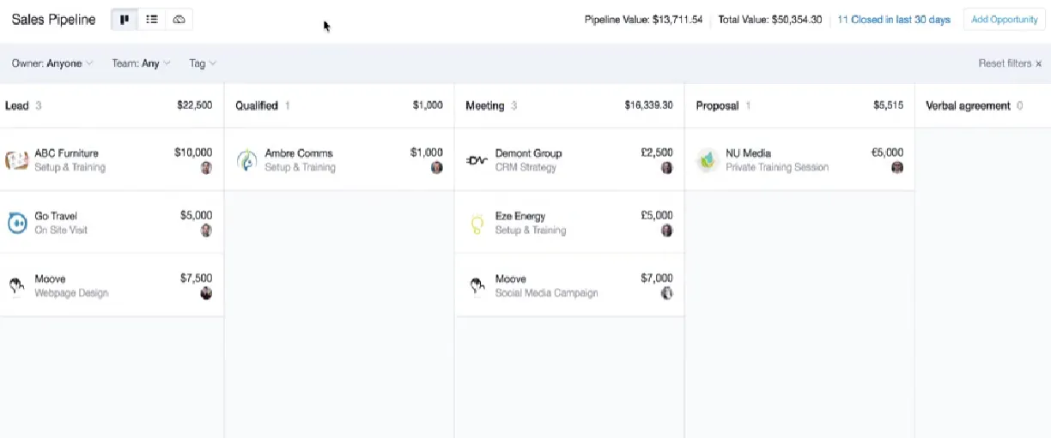
Task: Open the 11 Closed in last 30 days link
Action: [894, 20]
